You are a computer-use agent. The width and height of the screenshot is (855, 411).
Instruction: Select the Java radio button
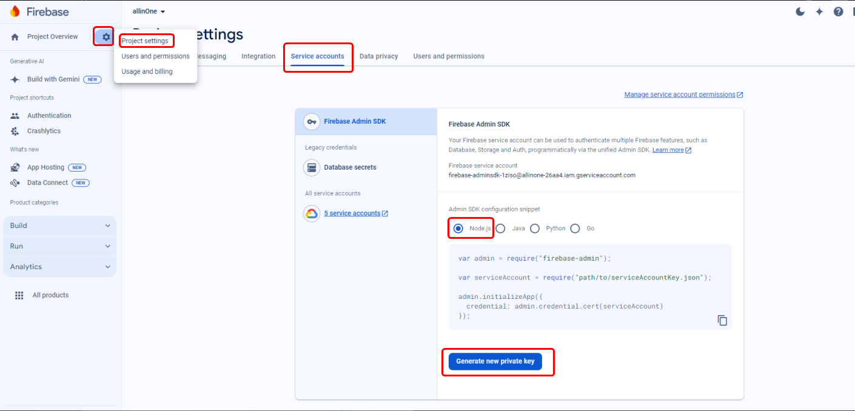(x=501, y=229)
